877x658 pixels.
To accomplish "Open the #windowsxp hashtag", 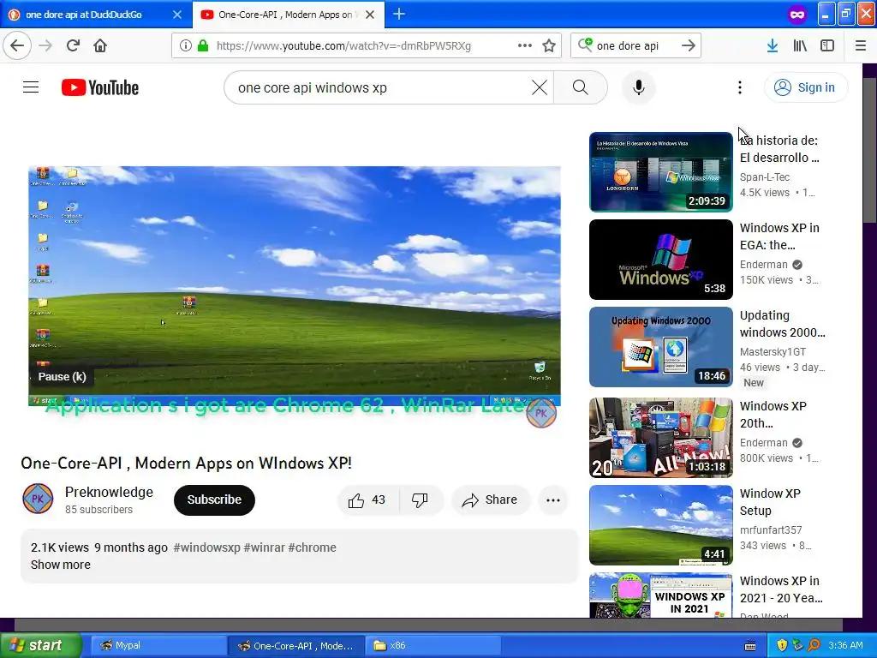I will tap(207, 547).
